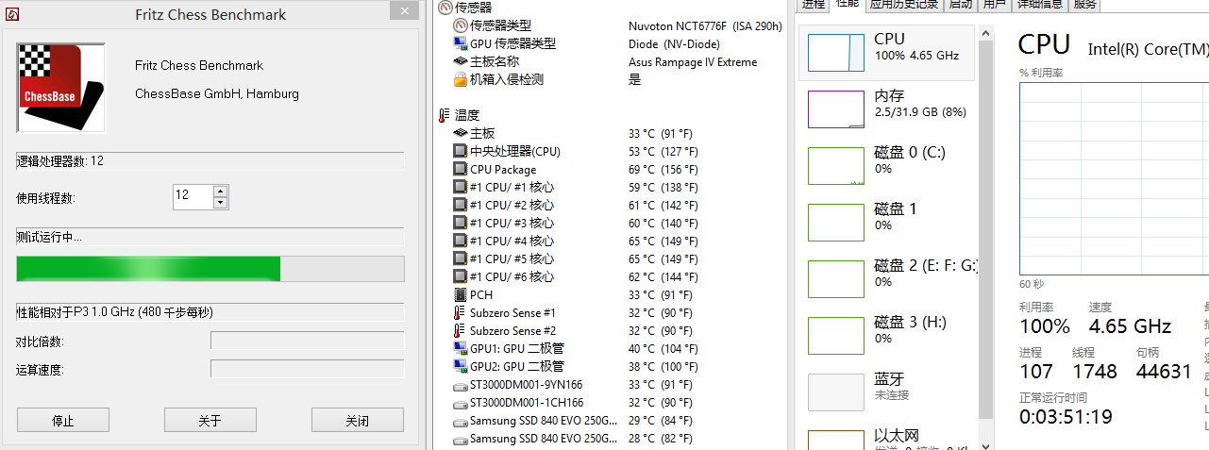Click the 4.65 GHz speed value

(x=1130, y=326)
